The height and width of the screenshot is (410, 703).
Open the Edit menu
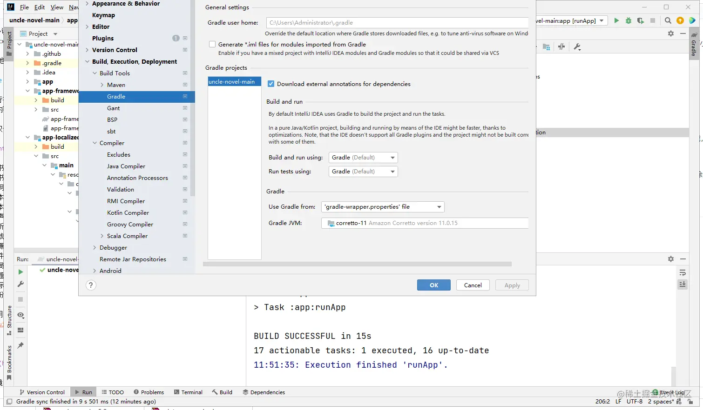tap(40, 7)
